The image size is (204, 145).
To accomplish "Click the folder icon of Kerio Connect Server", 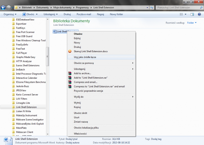I will point(13,95).
